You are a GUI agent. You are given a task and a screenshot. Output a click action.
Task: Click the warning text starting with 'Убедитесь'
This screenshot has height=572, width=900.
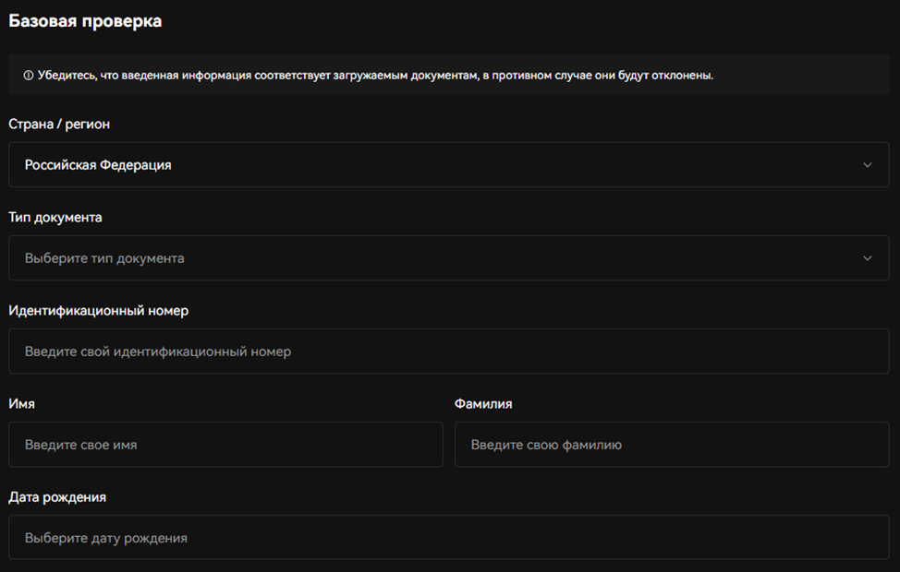tap(375, 76)
